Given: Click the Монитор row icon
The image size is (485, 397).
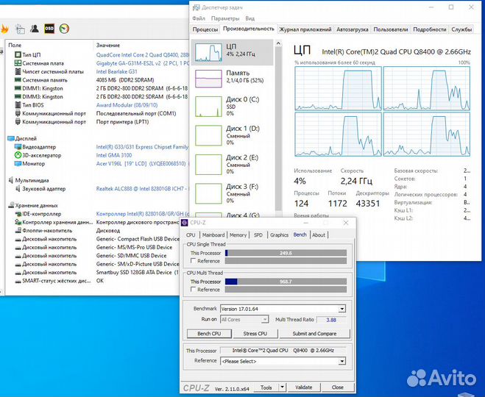Looking at the screenshot, I should [18, 163].
